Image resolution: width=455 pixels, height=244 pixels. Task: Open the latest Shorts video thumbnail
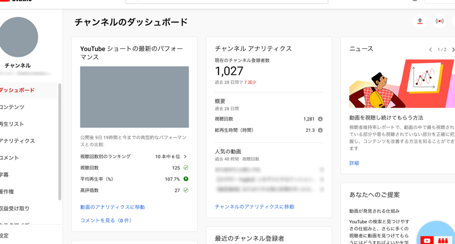pos(134,97)
